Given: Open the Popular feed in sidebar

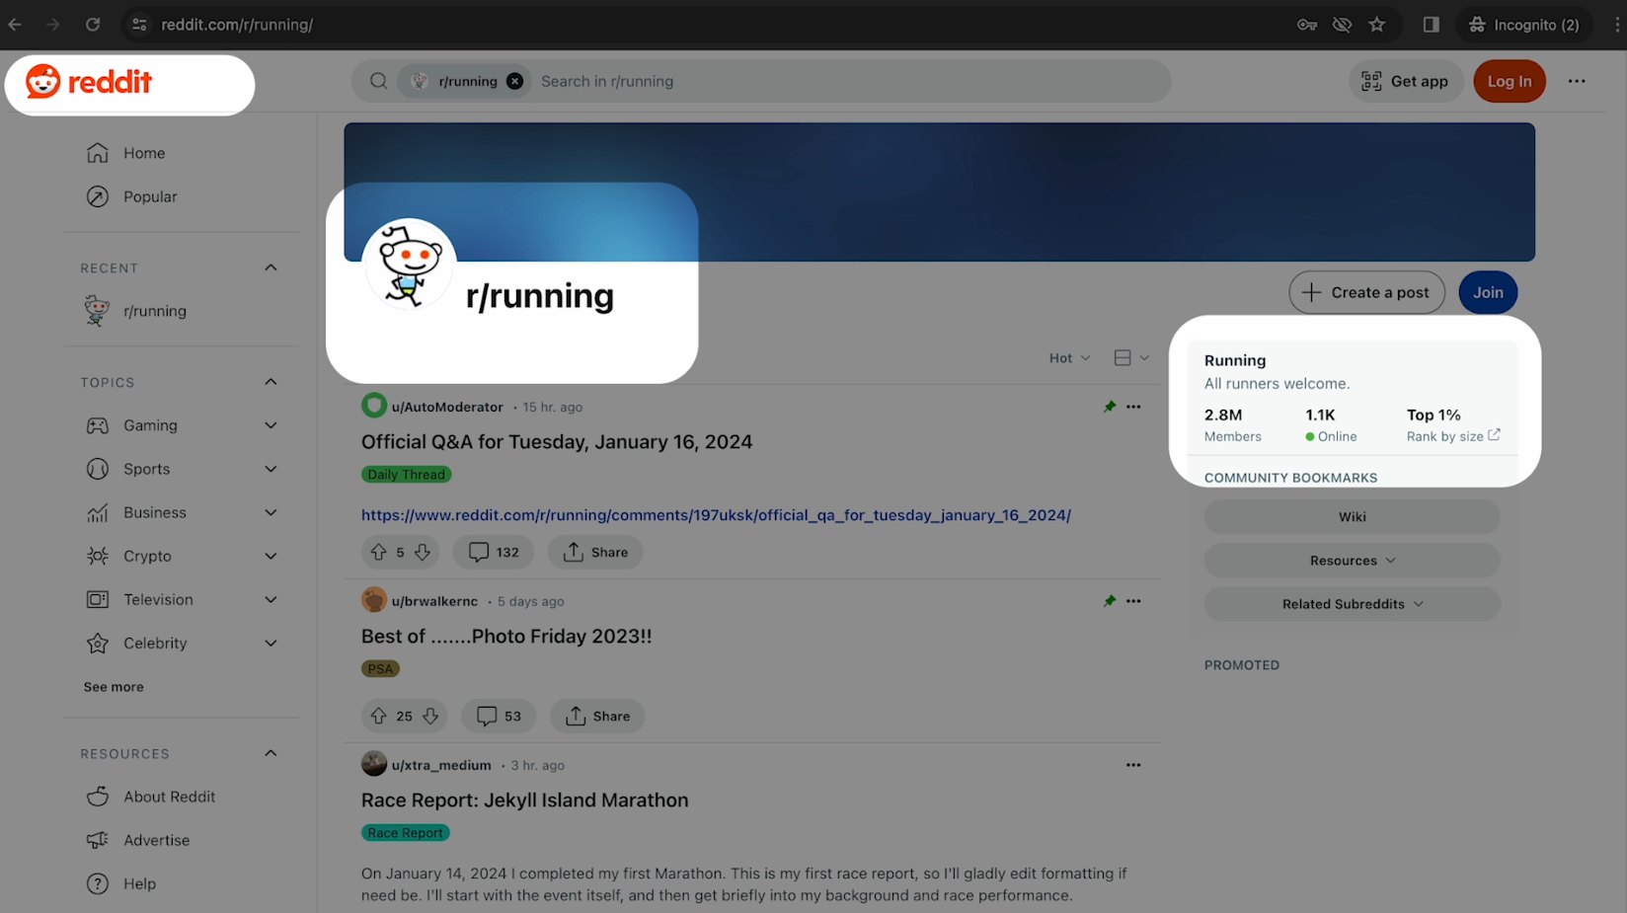Looking at the screenshot, I should (150, 196).
